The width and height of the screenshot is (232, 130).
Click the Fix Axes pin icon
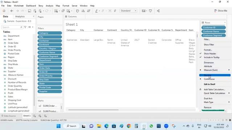coord(115,11)
